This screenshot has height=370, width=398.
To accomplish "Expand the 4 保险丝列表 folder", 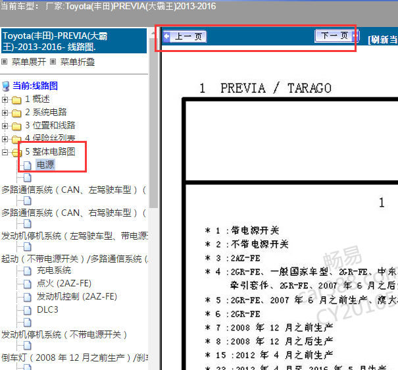I will pos(5,139).
